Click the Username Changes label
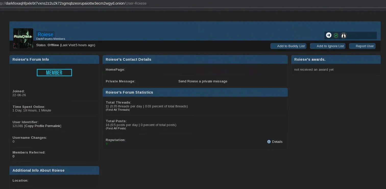 [30, 137]
